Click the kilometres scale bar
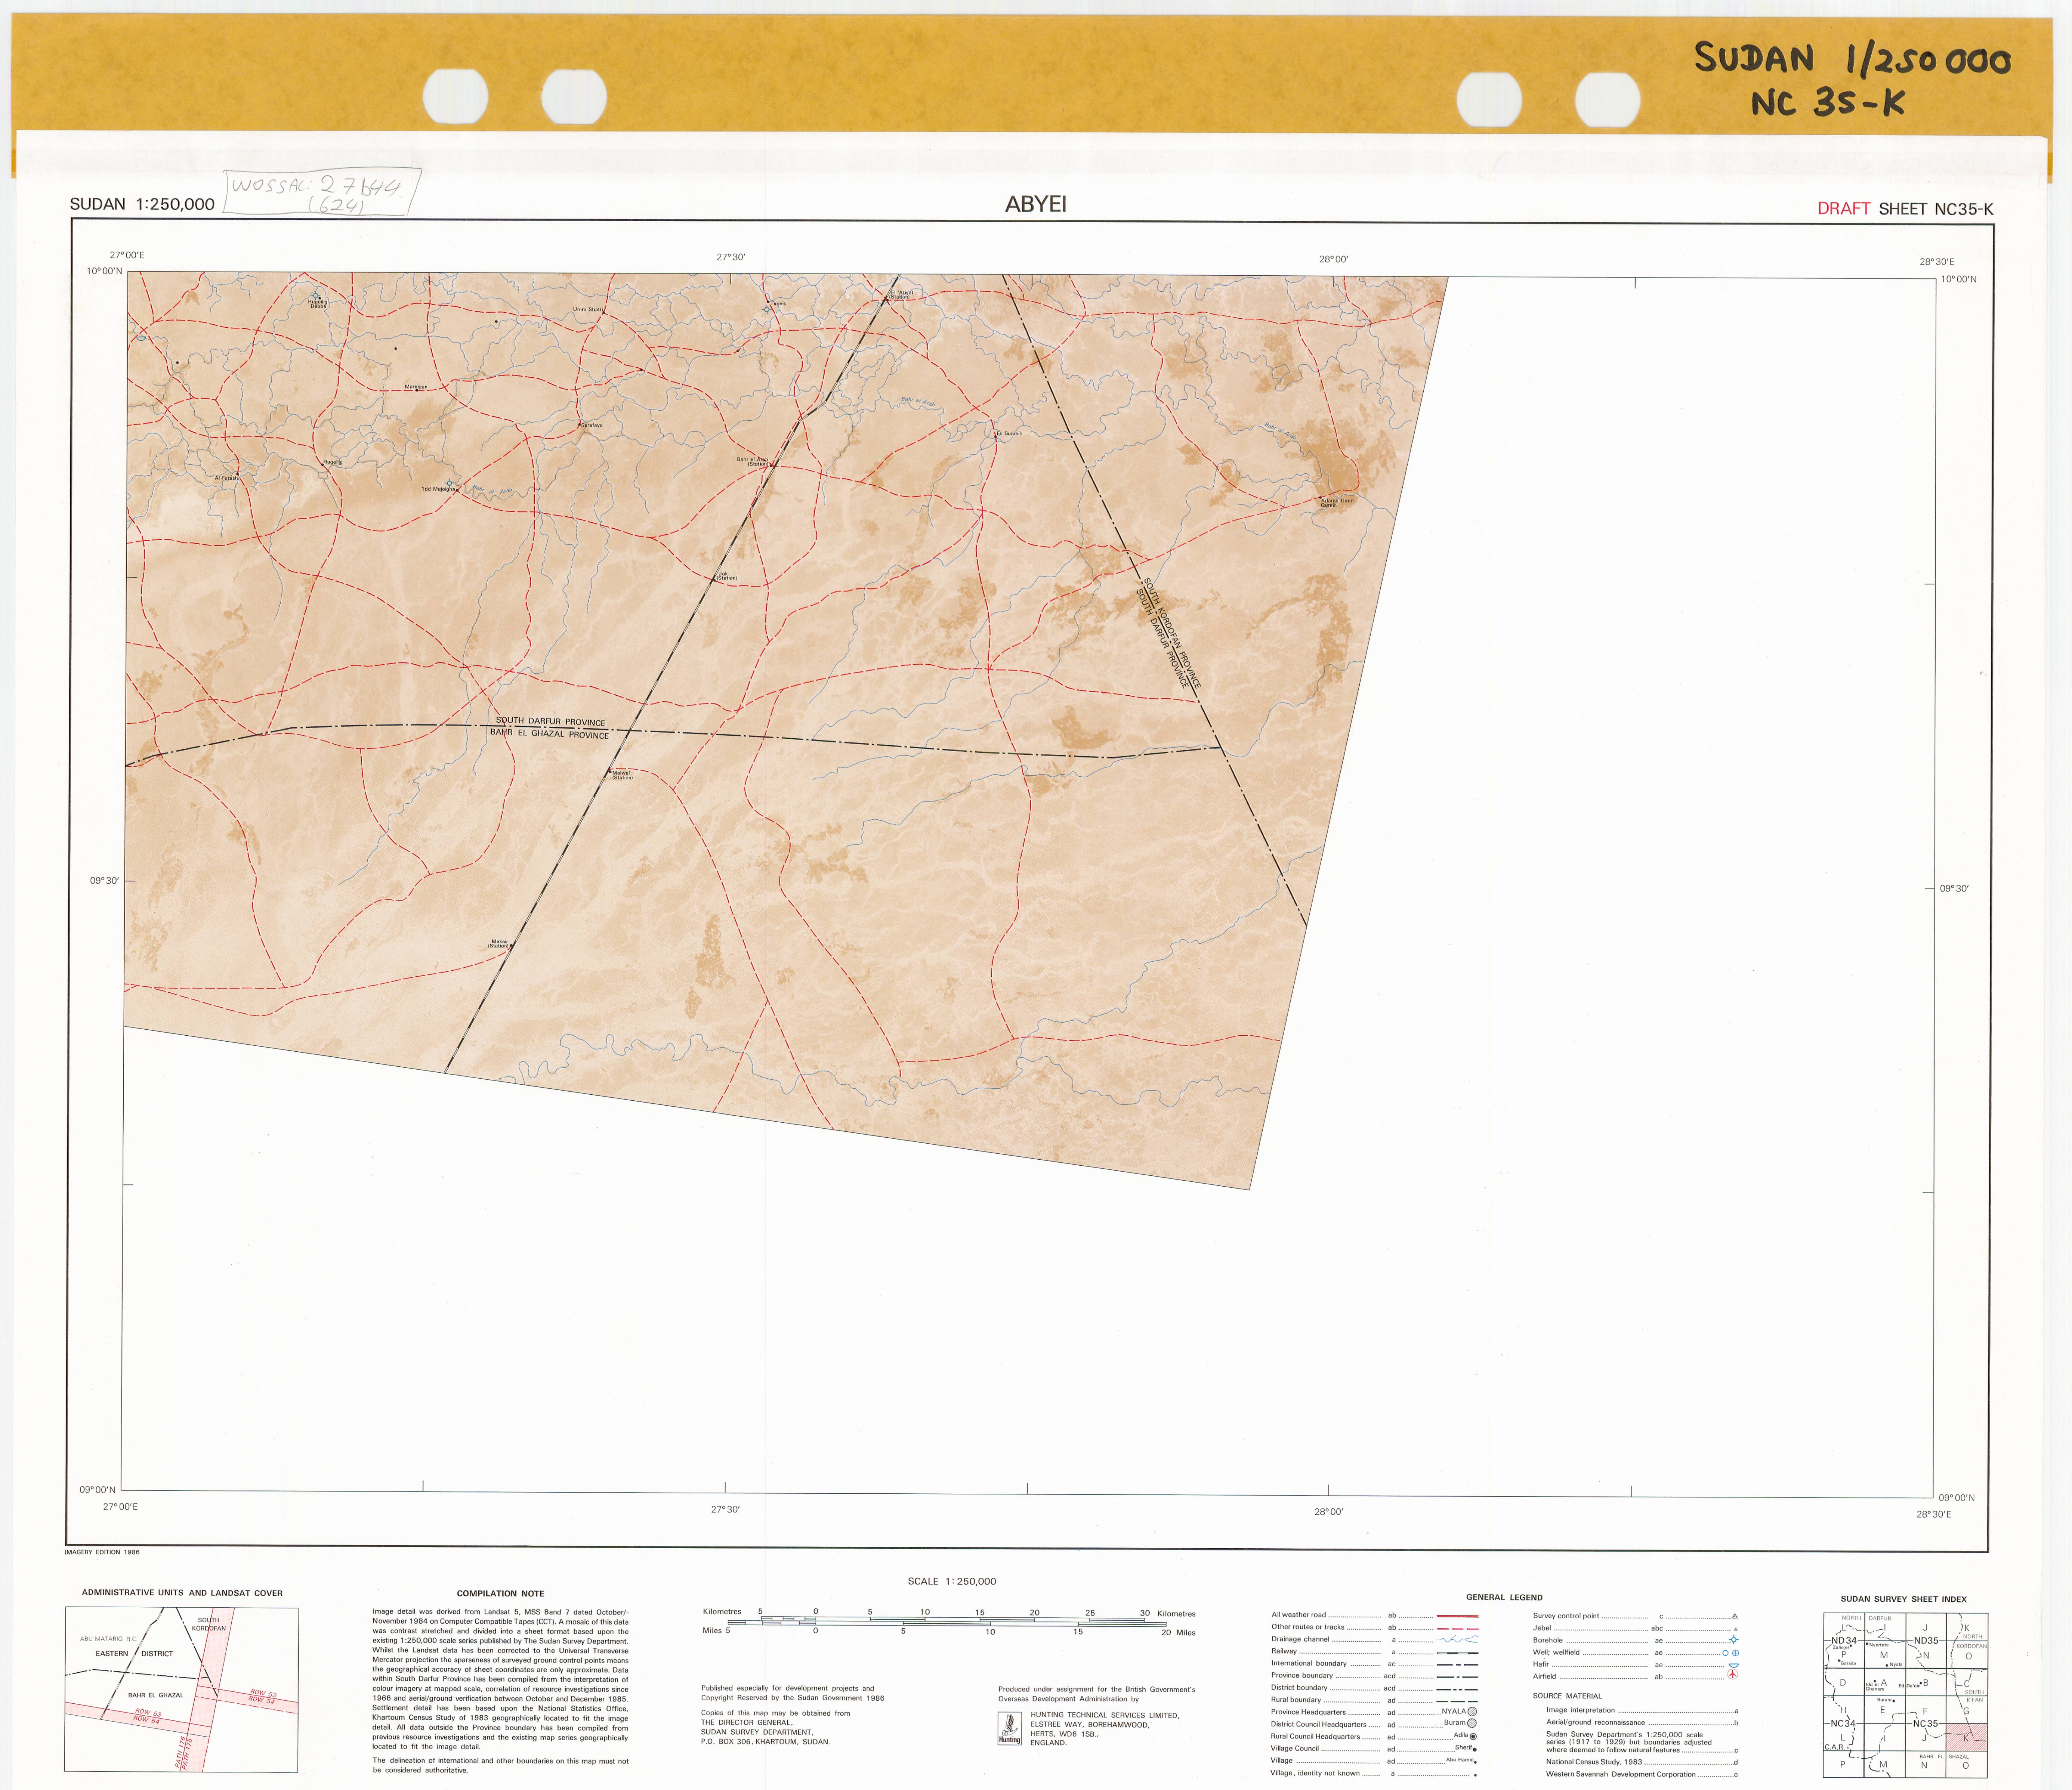 pos(950,1619)
